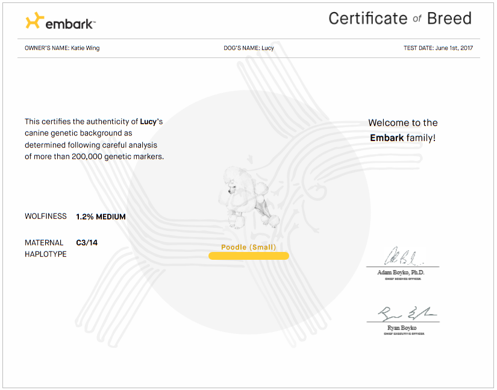Click the 'Adam Boyko, Ph.D.' name

pos(401,272)
